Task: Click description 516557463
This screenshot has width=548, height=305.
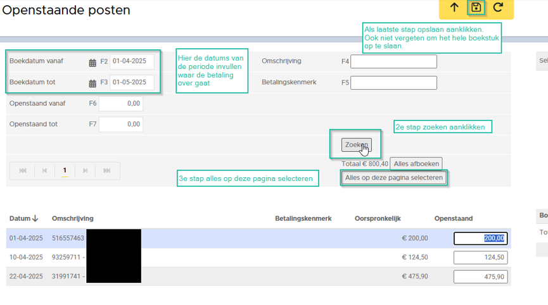Action: [x=68, y=239]
